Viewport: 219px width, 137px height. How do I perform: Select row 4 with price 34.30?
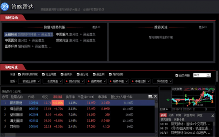tap(77, 121)
